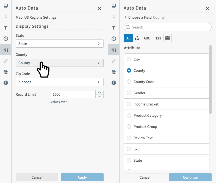The width and height of the screenshot is (216, 183).
Task: Switch to the 123 numeric filter tab
Action: [158, 38]
